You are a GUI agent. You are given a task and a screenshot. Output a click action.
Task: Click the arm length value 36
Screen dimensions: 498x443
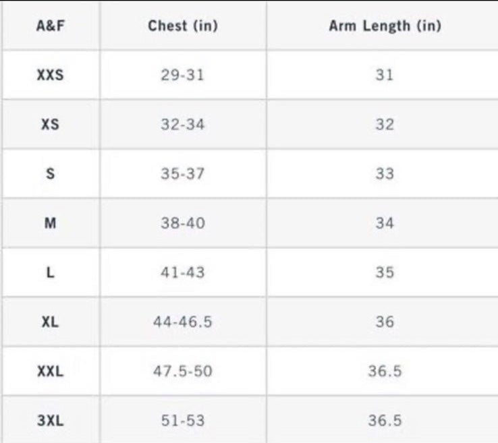[385, 322]
